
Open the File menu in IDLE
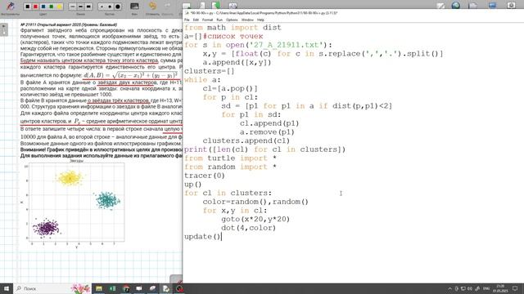click(187, 20)
